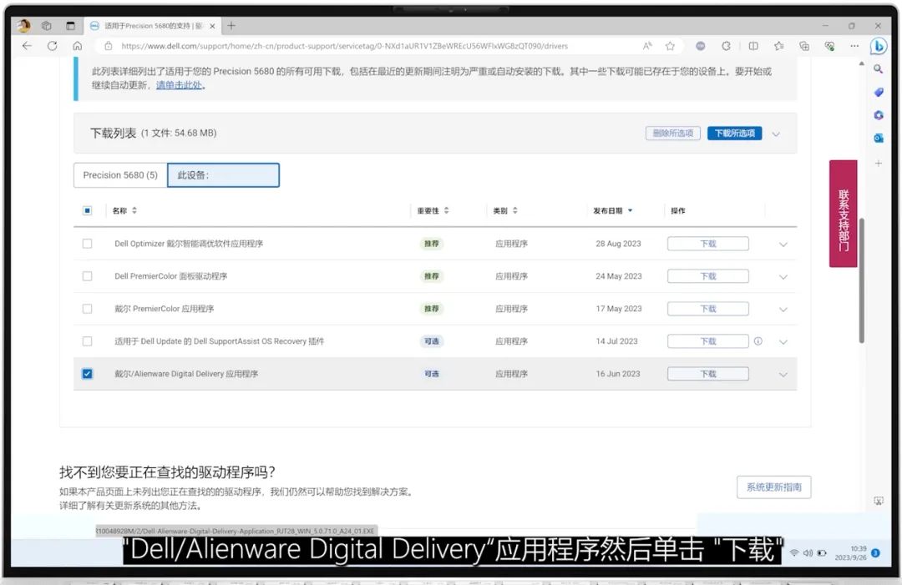Open the 系统更新指南 button
This screenshot has height=585, width=902.
coord(773,487)
